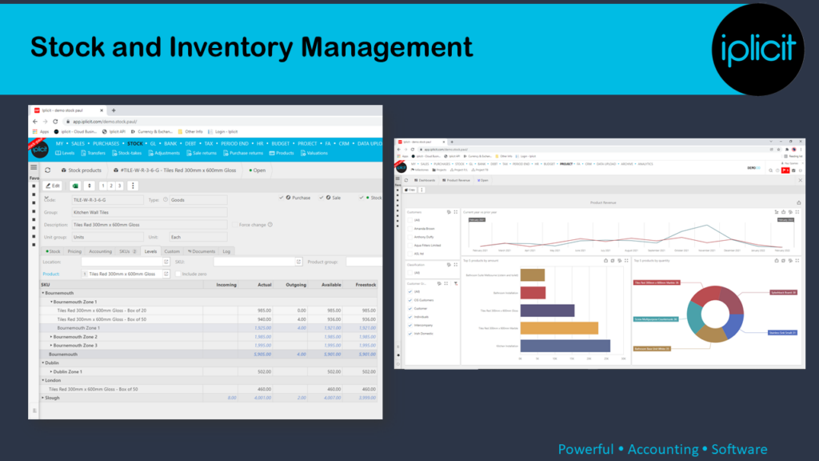
Task: Collapse the Bournemouth location group
Action: [x=43, y=293]
